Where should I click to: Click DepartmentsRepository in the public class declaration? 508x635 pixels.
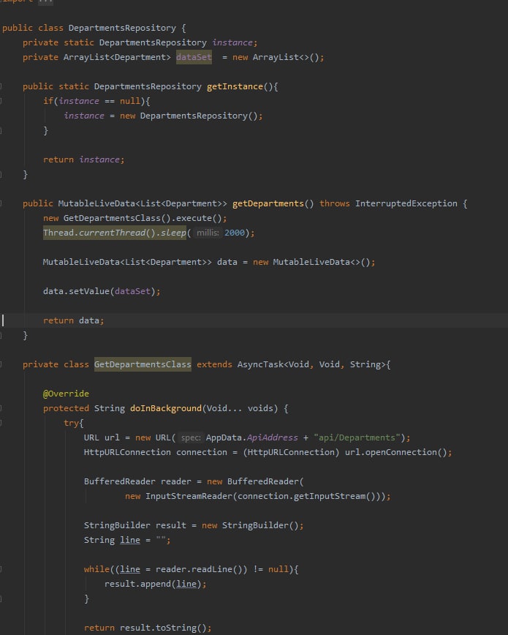click(122, 28)
